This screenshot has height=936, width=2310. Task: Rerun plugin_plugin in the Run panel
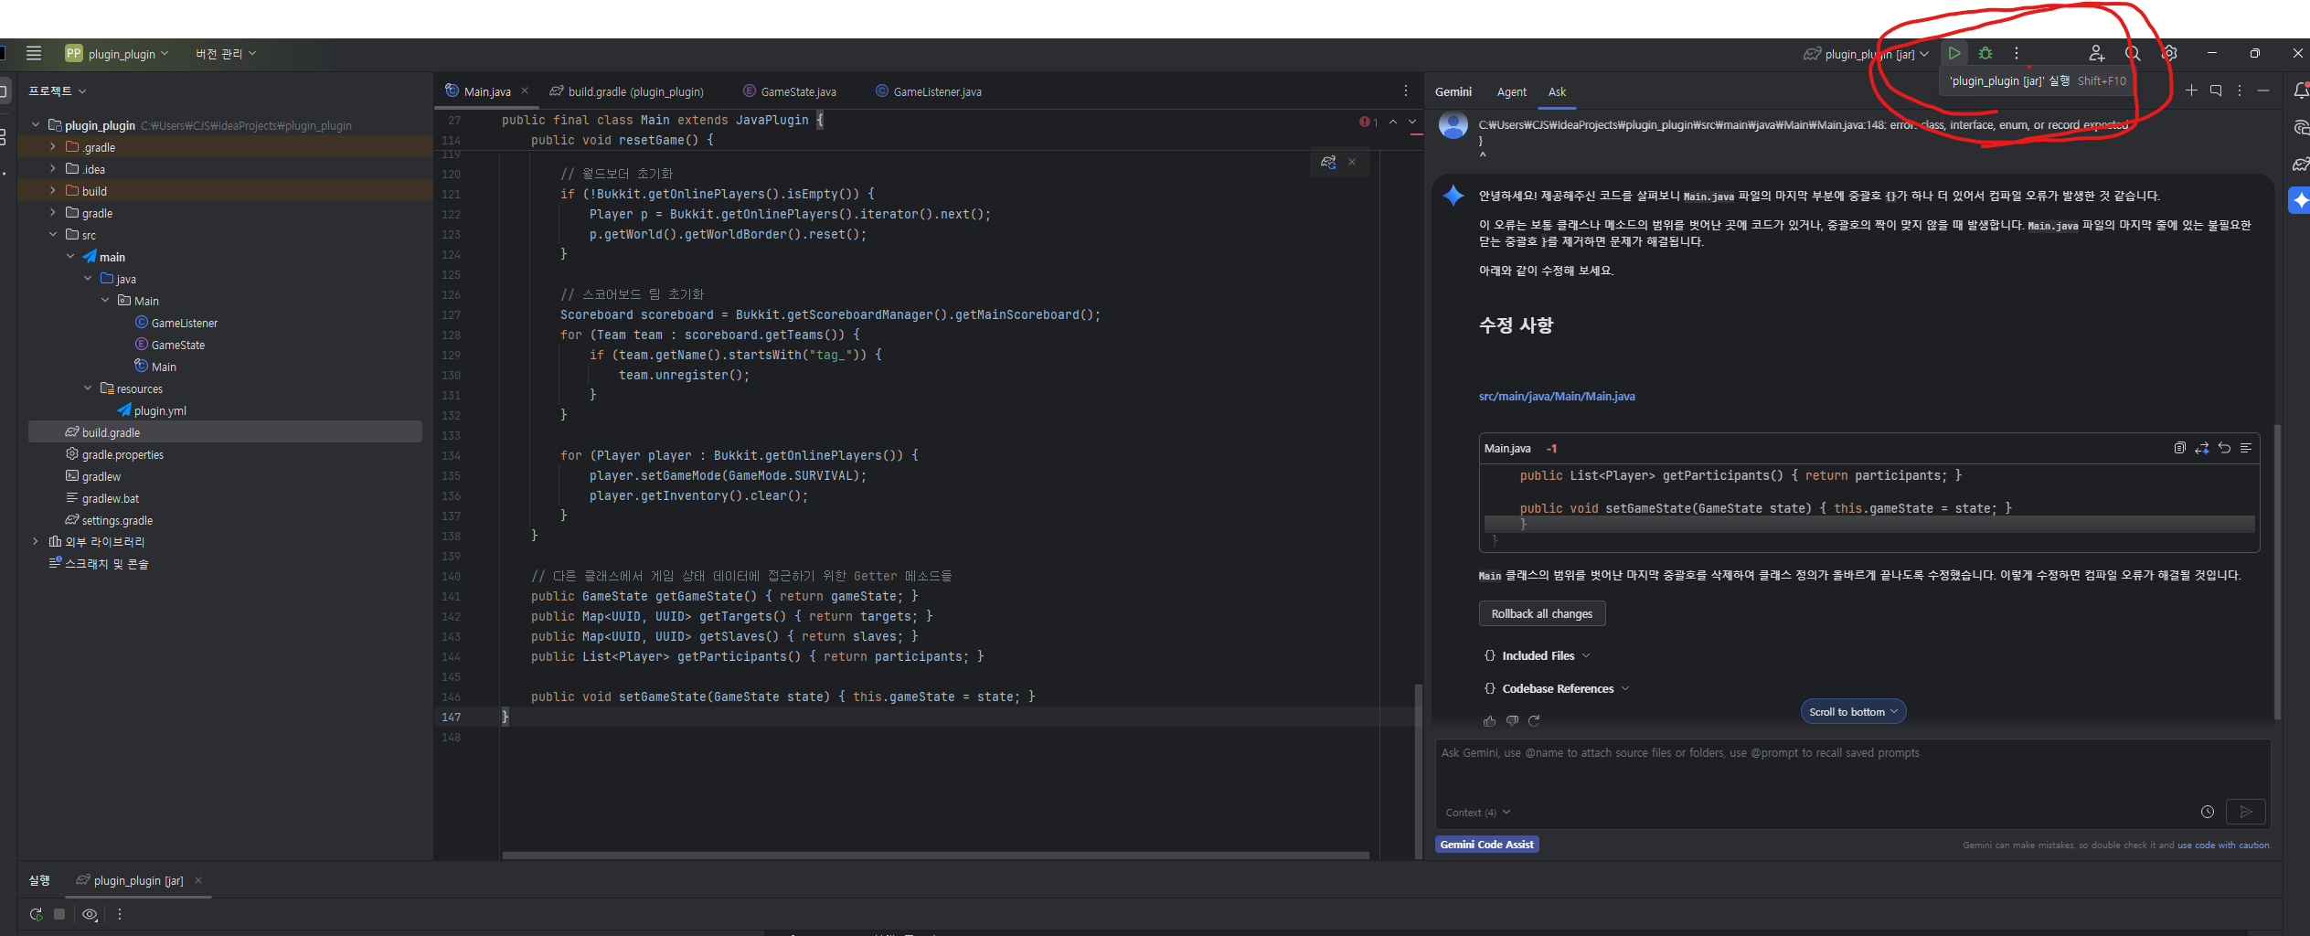[x=36, y=914]
